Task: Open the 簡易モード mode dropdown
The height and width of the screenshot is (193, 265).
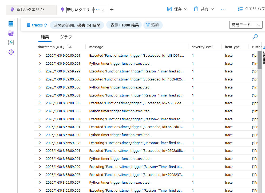Action: click(246, 25)
